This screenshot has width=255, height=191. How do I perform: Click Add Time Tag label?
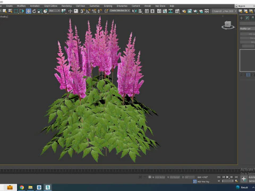[203, 181]
